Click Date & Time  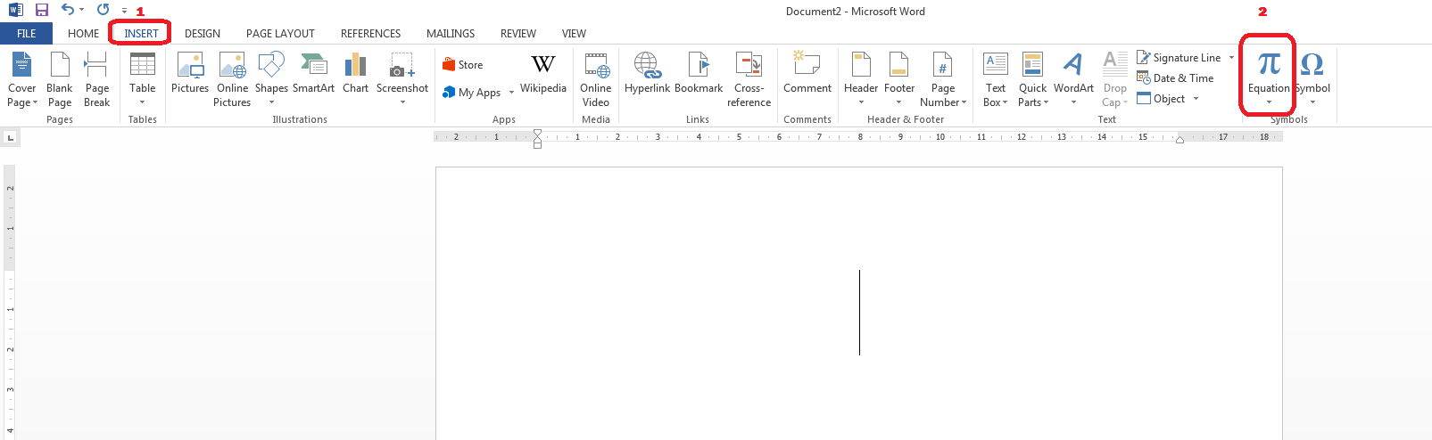(1175, 78)
